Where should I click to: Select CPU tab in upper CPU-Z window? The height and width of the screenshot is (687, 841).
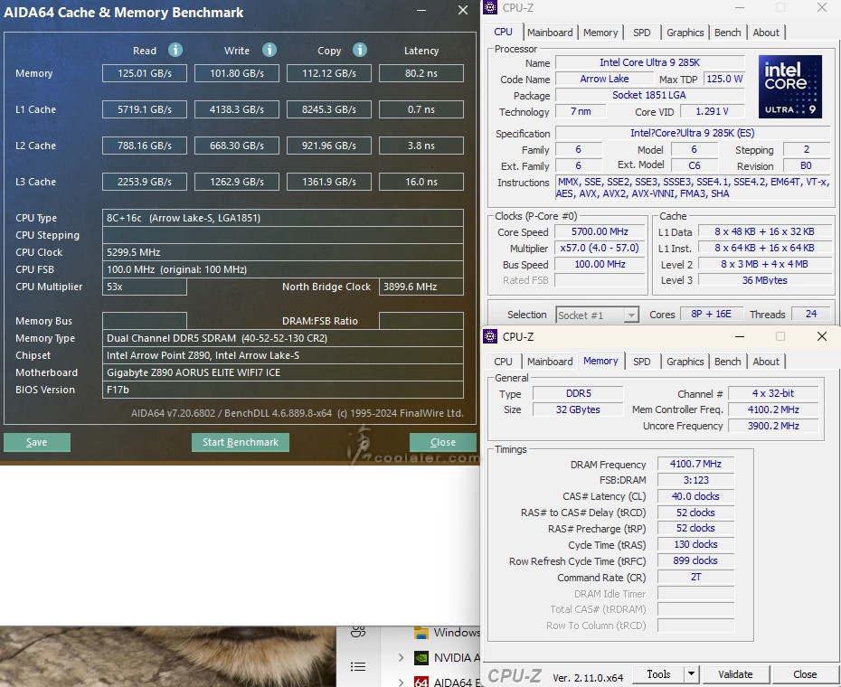[x=503, y=32]
